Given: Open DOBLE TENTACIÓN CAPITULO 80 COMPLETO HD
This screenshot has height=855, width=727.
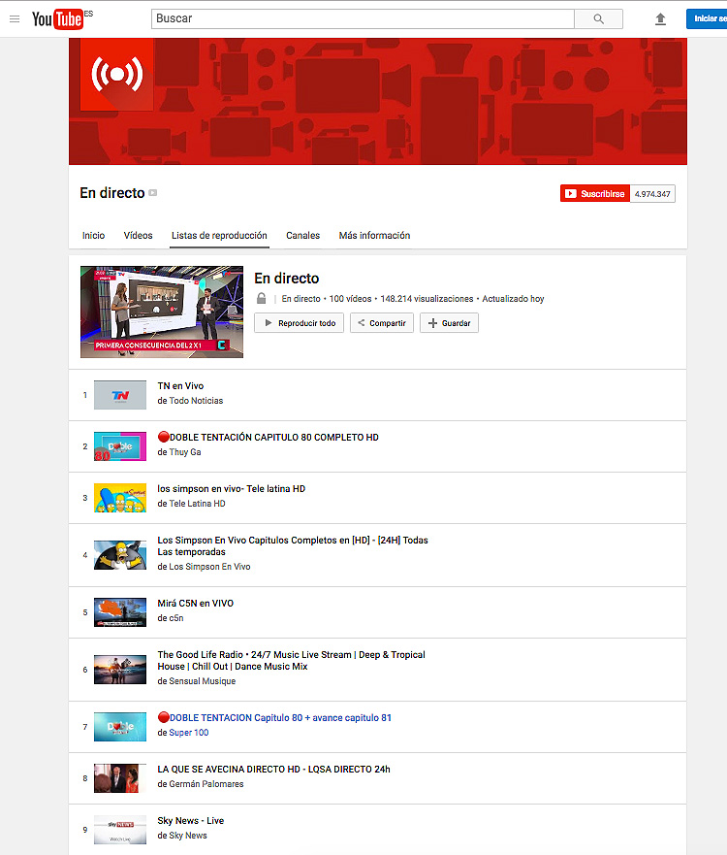Looking at the screenshot, I should pyautogui.click(x=268, y=438).
